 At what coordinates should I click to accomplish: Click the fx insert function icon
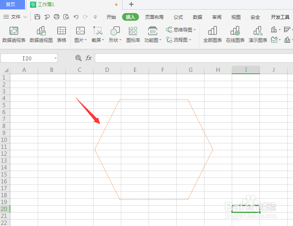(x=89, y=58)
